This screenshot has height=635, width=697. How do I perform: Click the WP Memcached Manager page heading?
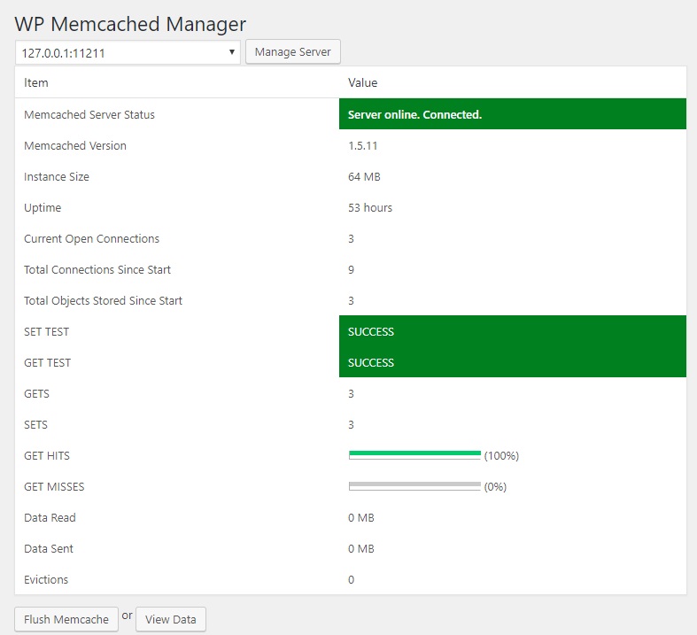[x=130, y=24]
